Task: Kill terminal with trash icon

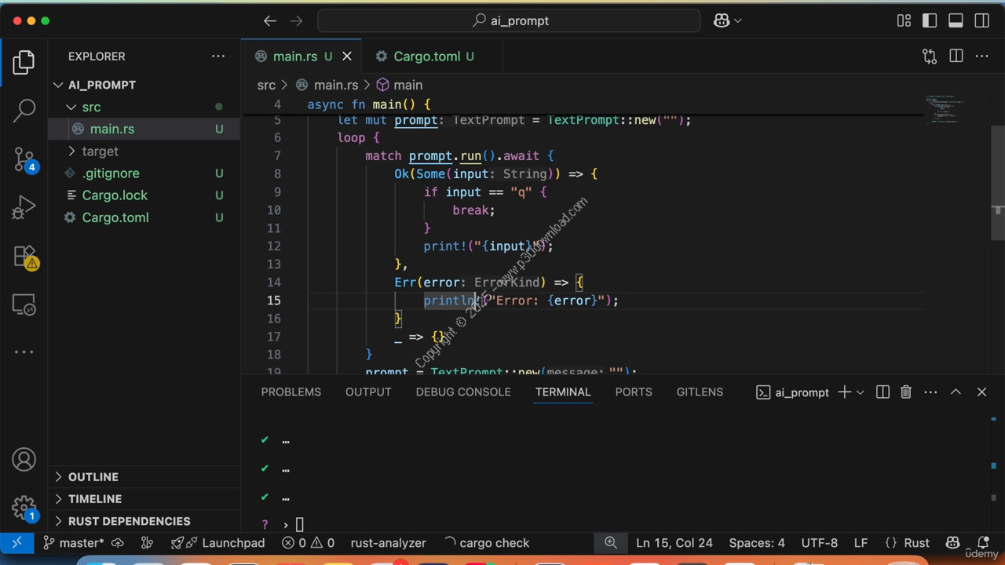Action: 905,392
